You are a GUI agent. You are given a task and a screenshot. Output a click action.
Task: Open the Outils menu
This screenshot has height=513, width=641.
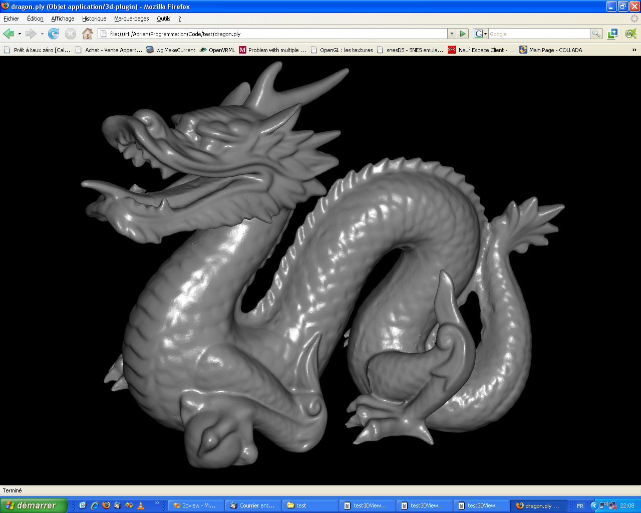click(x=164, y=19)
